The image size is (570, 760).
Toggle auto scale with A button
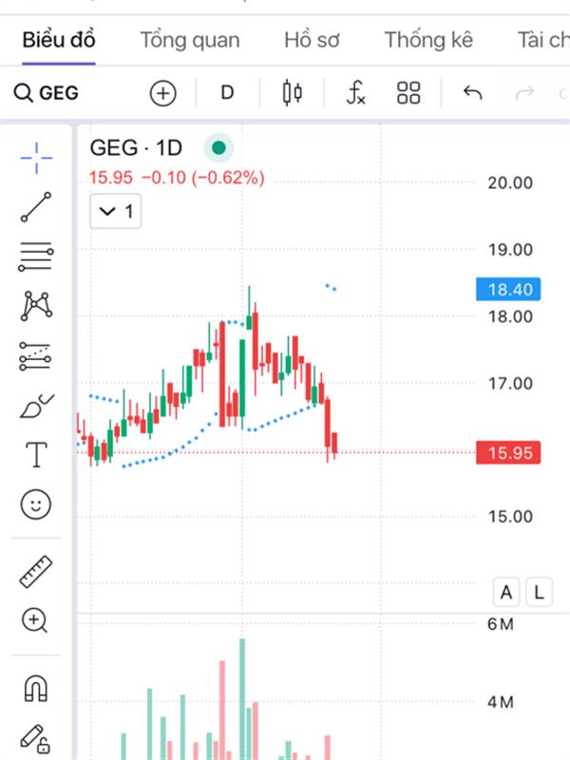[x=506, y=592]
